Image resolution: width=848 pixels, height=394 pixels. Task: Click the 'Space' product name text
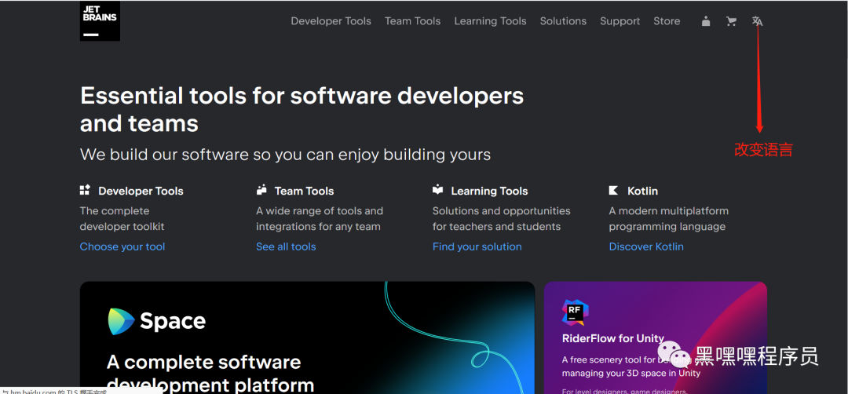point(173,322)
